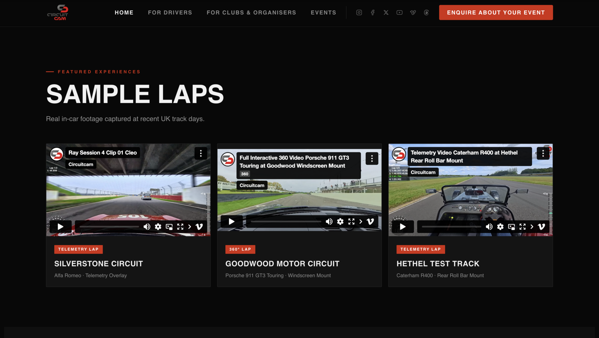Click 'Alfa Romeo · Telemetry Overlay' text
The height and width of the screenshot is (338, 599).
(91, 275)
